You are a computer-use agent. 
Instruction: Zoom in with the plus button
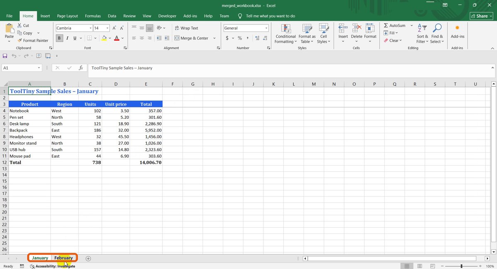[x=480, y=266]
